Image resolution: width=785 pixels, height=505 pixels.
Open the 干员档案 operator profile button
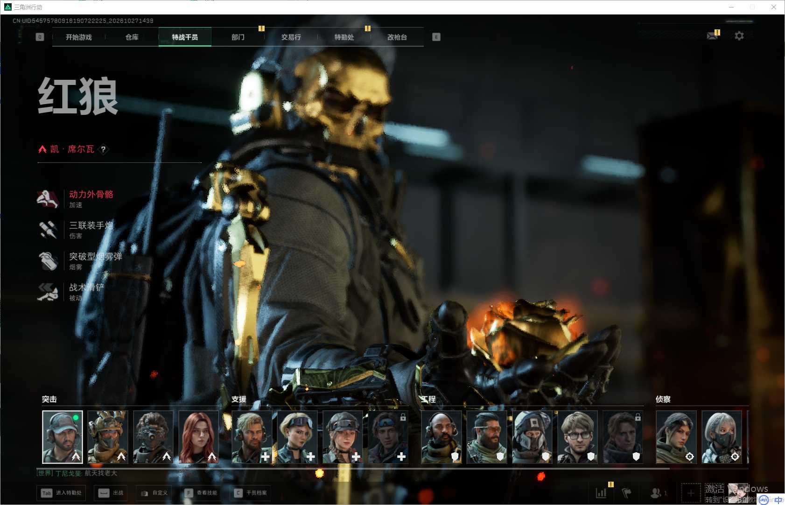click(251, 493)
